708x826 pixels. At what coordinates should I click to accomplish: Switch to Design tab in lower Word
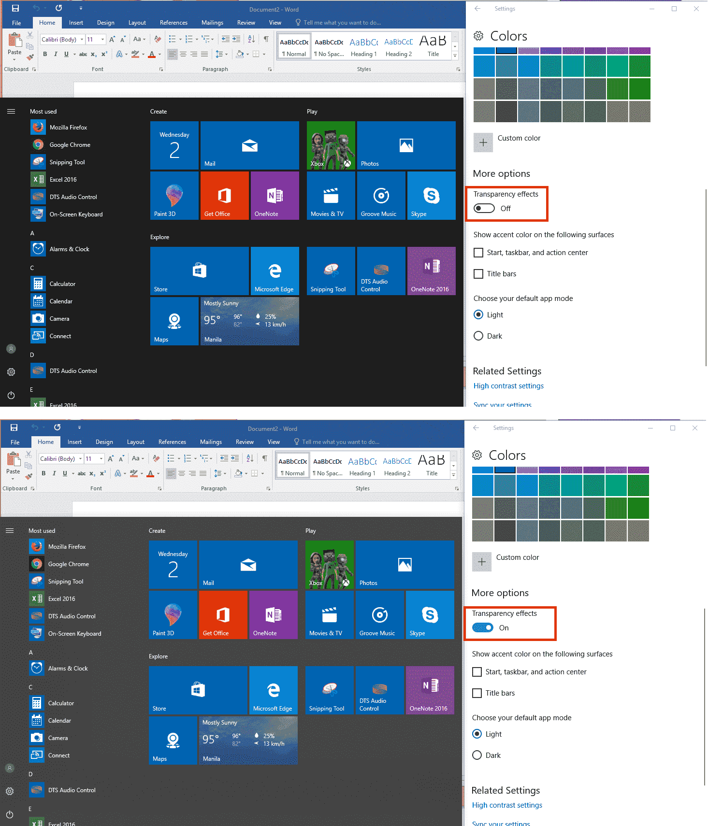coord(104,442)
